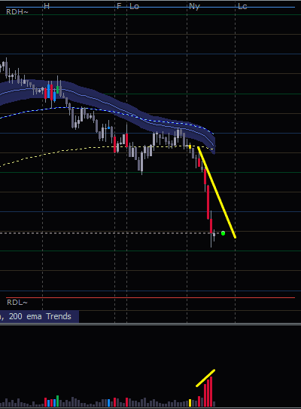301x409 pixels.
Task: Click the green candle on the price chart
Action: point(57,90)
